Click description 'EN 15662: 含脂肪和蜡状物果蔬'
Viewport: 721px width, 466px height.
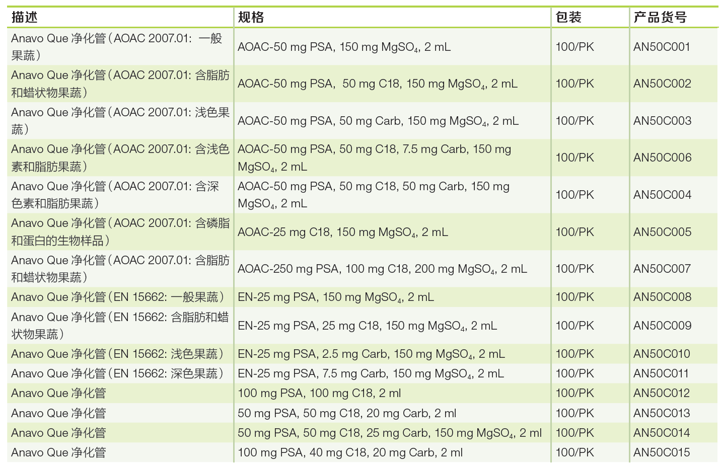120,326
